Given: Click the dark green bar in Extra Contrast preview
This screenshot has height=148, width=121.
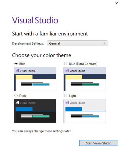Looking at the screenshot, I should (x=91, y=84).
